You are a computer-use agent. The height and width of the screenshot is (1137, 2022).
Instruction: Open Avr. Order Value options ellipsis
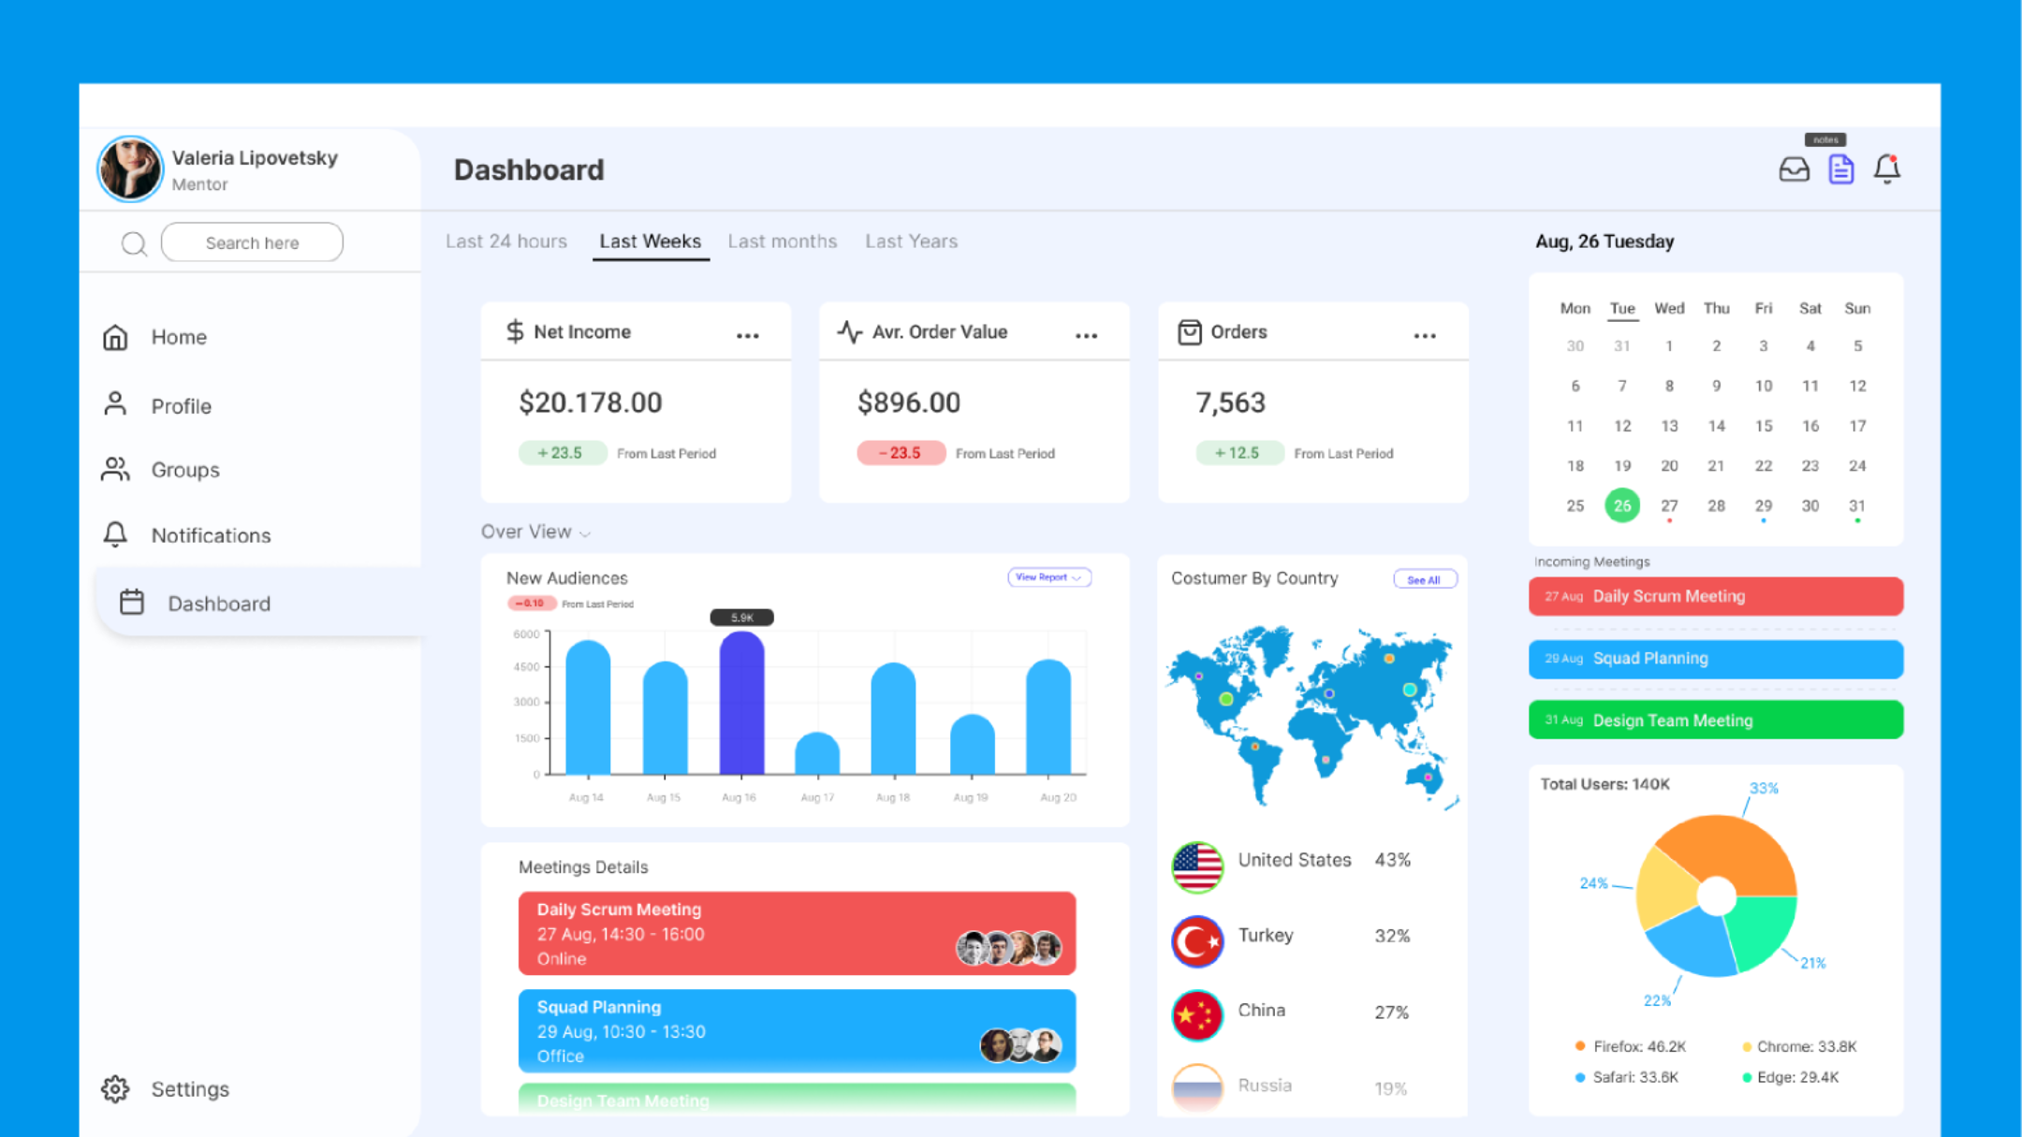(x=1086, y=335)
